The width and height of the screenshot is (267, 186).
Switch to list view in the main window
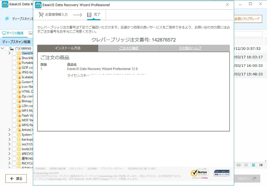[x=253, y=165]
